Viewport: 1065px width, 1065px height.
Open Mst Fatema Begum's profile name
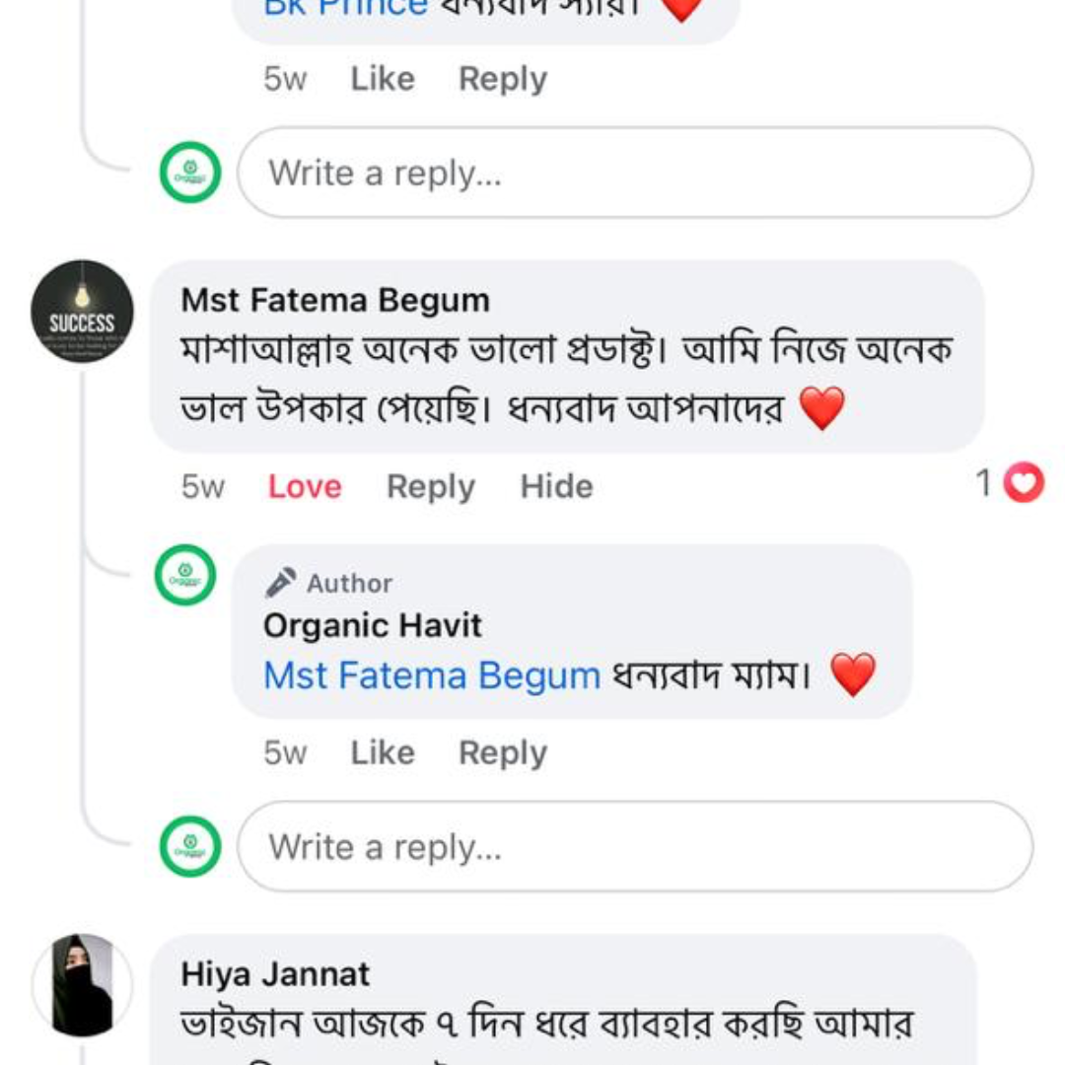(x=335, y=300)
